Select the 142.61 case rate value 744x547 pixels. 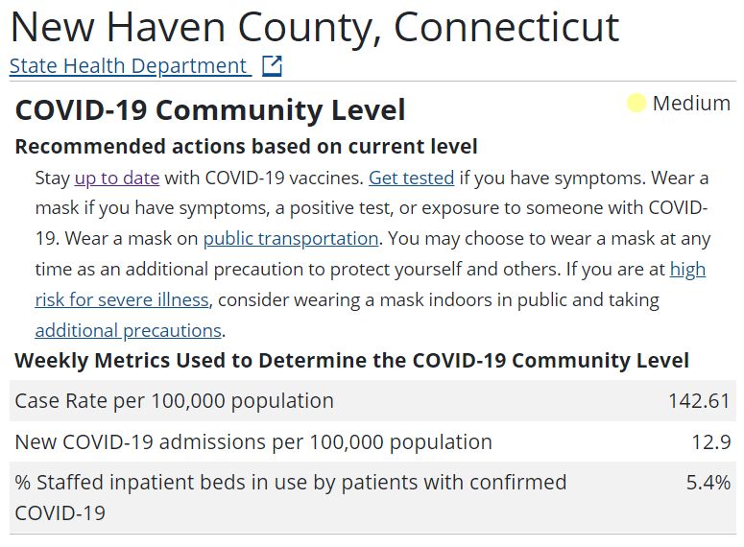[699, 401]
